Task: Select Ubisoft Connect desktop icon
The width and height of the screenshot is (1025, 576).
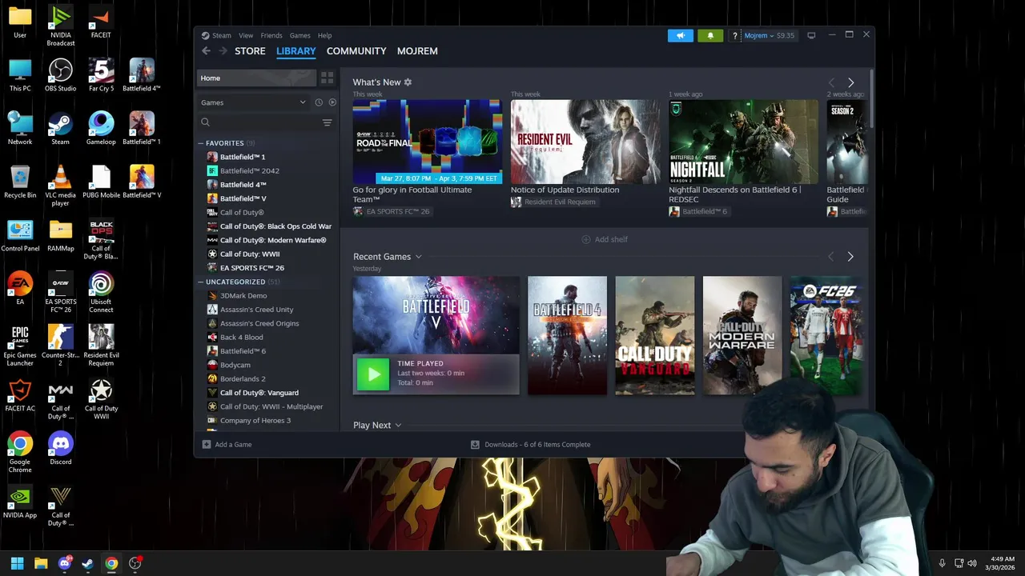Action: 101,293
